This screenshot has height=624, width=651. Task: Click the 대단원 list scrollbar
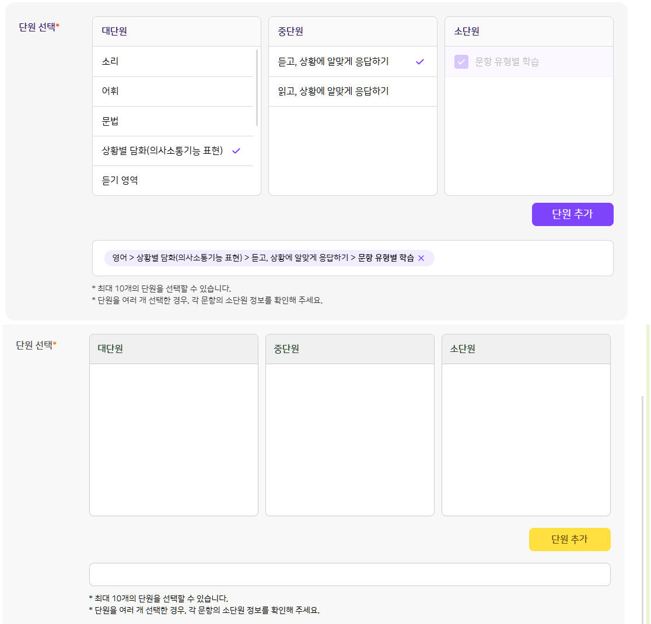click(x=257, y=87)
